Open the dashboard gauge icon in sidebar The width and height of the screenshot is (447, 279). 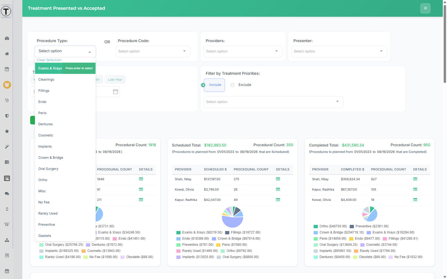(7, 38)
